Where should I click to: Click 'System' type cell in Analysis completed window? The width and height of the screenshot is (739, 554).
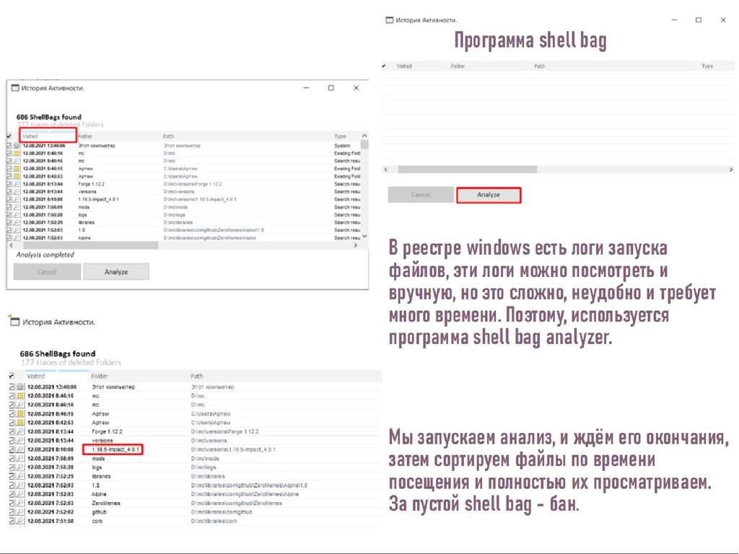click(342, 146)
